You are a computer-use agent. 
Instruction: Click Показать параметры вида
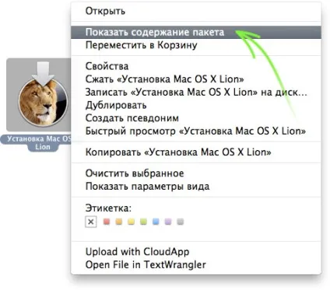[196, 187]
